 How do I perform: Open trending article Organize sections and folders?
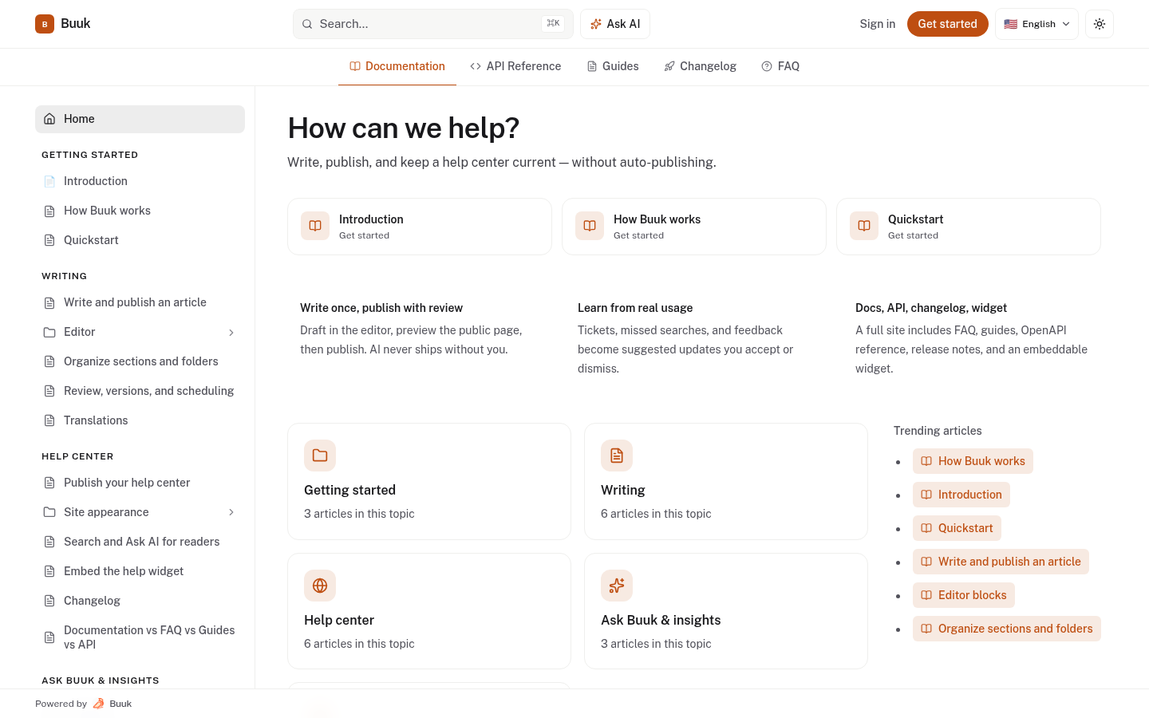point(1007,629)
